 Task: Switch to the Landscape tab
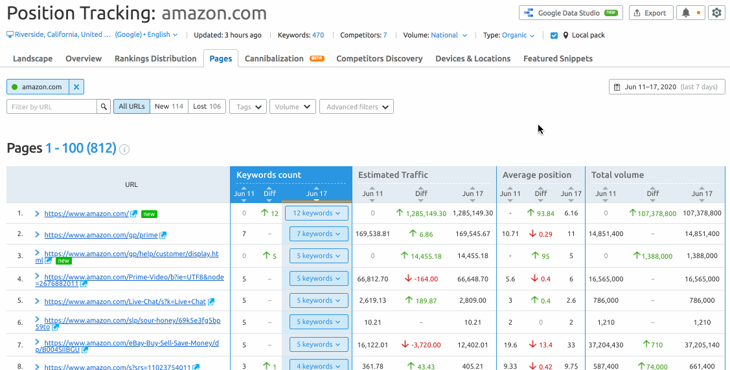pos(32,59)
